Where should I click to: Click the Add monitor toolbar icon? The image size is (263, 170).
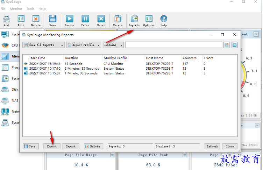(x=6, y=19)
